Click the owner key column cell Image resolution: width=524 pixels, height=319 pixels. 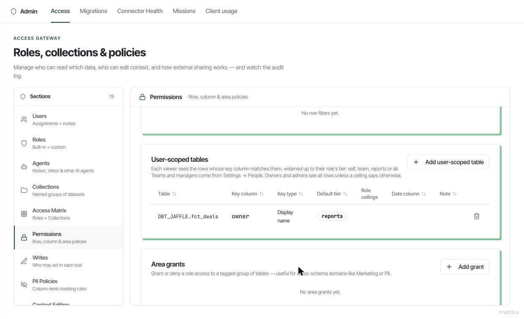point(240,216)
